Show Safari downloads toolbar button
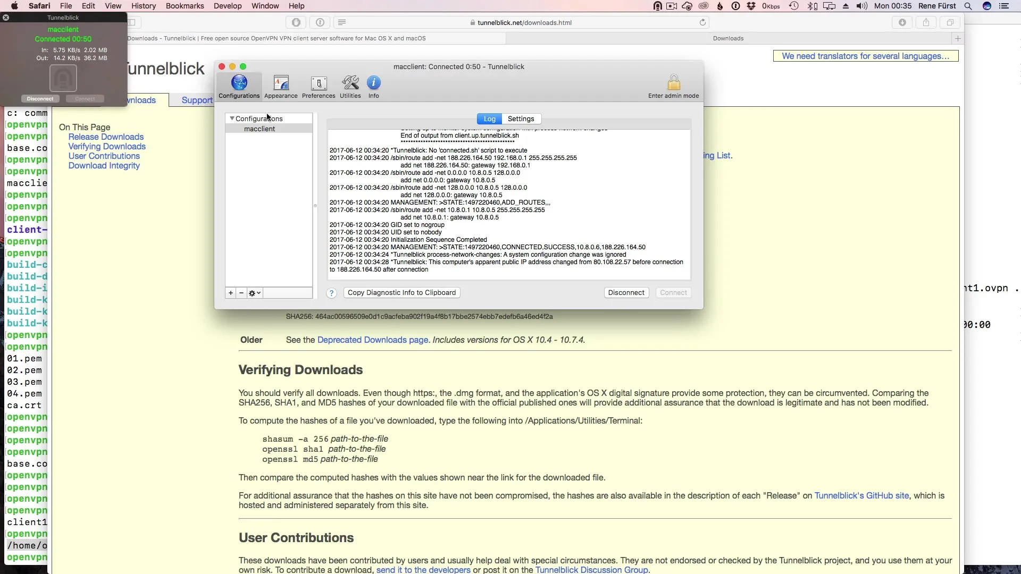This screenshot has height=574, width=1021. pyautogui.click(x=902, y=22)
